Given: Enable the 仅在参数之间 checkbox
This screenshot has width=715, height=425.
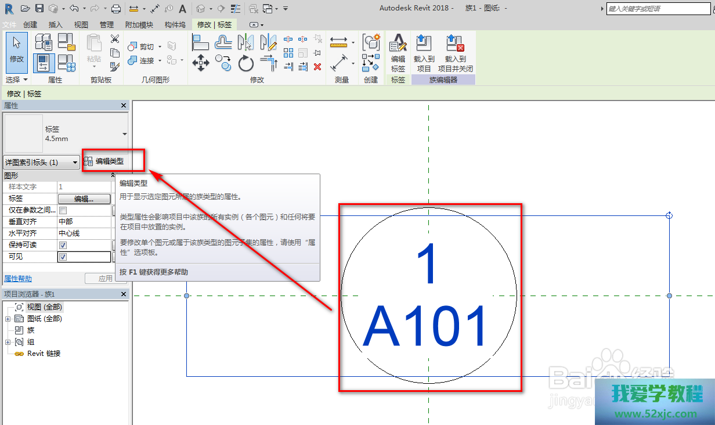Looking at the screenshot, I should click(63, 210).
